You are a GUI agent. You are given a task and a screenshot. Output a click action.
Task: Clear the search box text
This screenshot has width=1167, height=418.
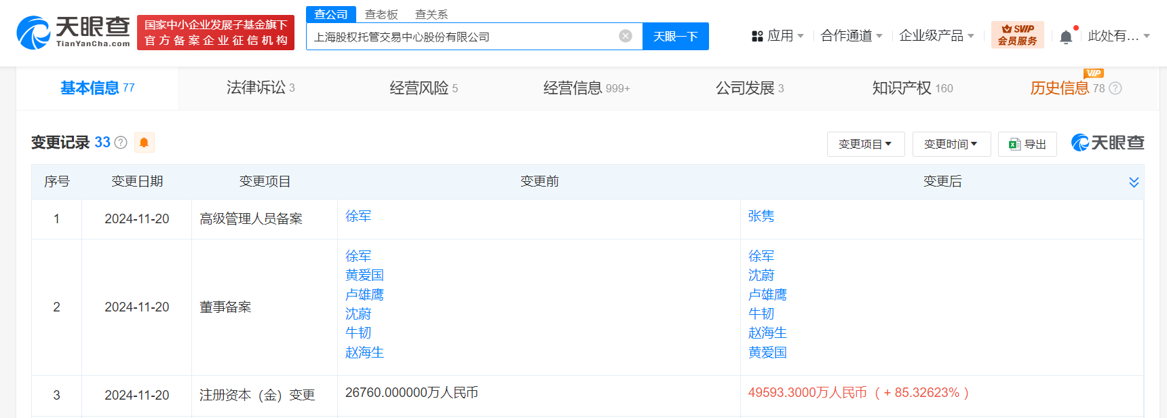(626, 36)
